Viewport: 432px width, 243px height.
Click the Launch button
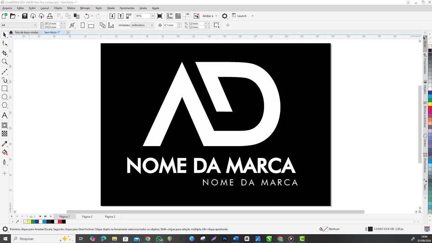tap(239, 16)
